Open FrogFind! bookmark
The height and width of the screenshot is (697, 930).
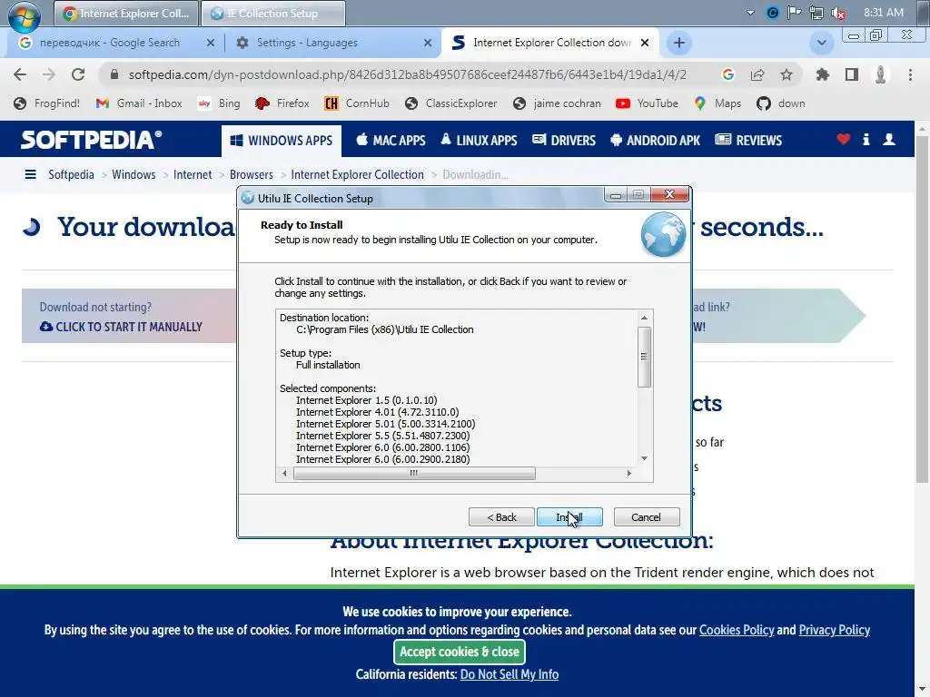coord(46,103)
